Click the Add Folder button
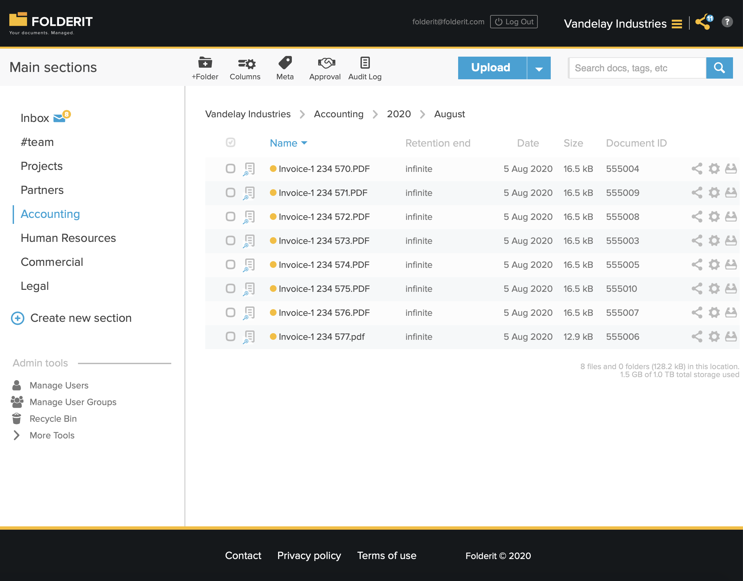 [x=206, y=66]
